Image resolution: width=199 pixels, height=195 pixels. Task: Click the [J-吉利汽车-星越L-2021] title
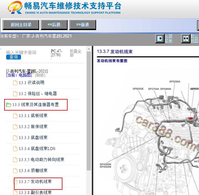tap(27, 71)
